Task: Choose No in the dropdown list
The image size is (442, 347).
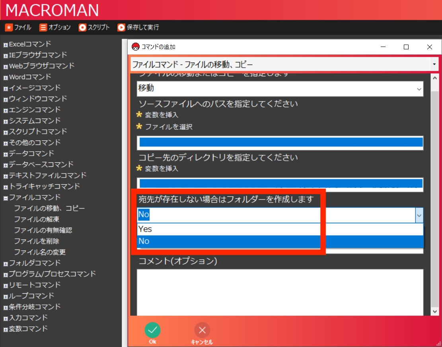Action: point(280,241)
